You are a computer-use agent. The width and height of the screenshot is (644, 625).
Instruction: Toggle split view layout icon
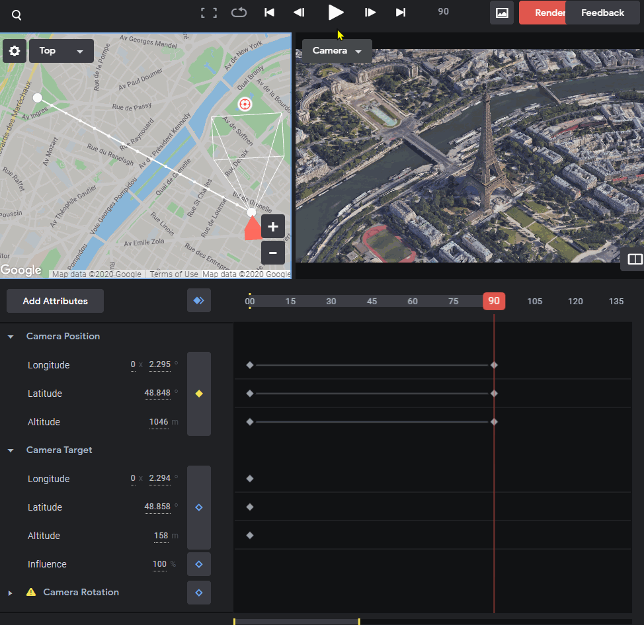[635, 259]
